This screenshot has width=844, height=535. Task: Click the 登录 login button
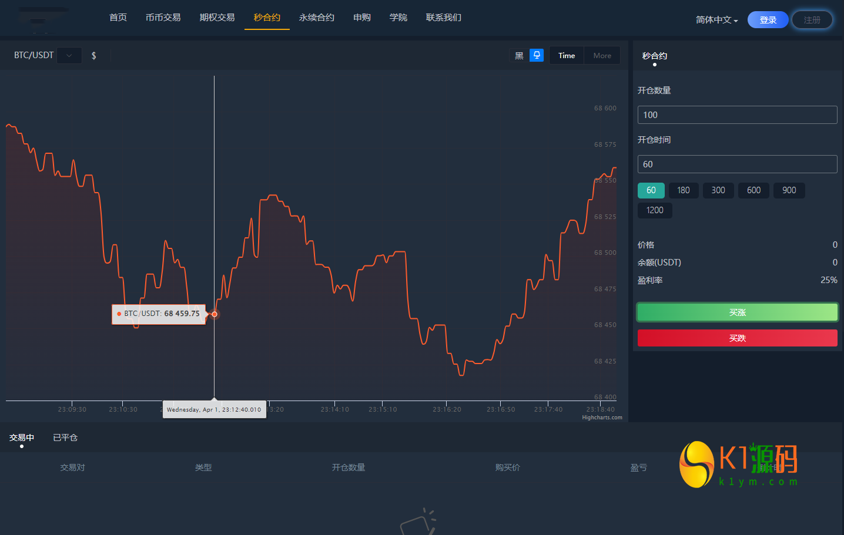[x=768, y=19]
